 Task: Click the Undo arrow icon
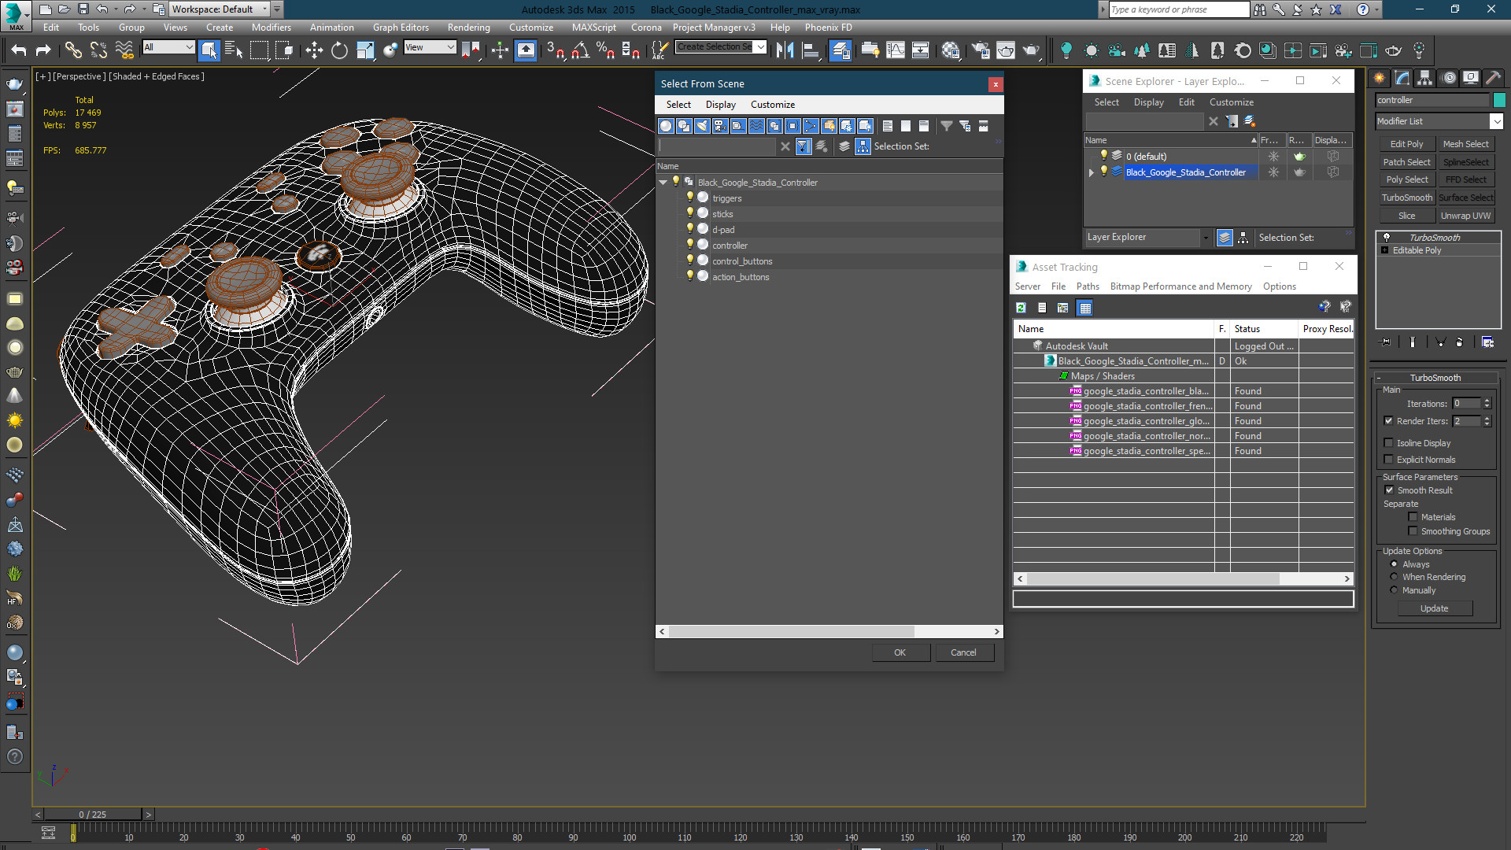pos(18,51)
